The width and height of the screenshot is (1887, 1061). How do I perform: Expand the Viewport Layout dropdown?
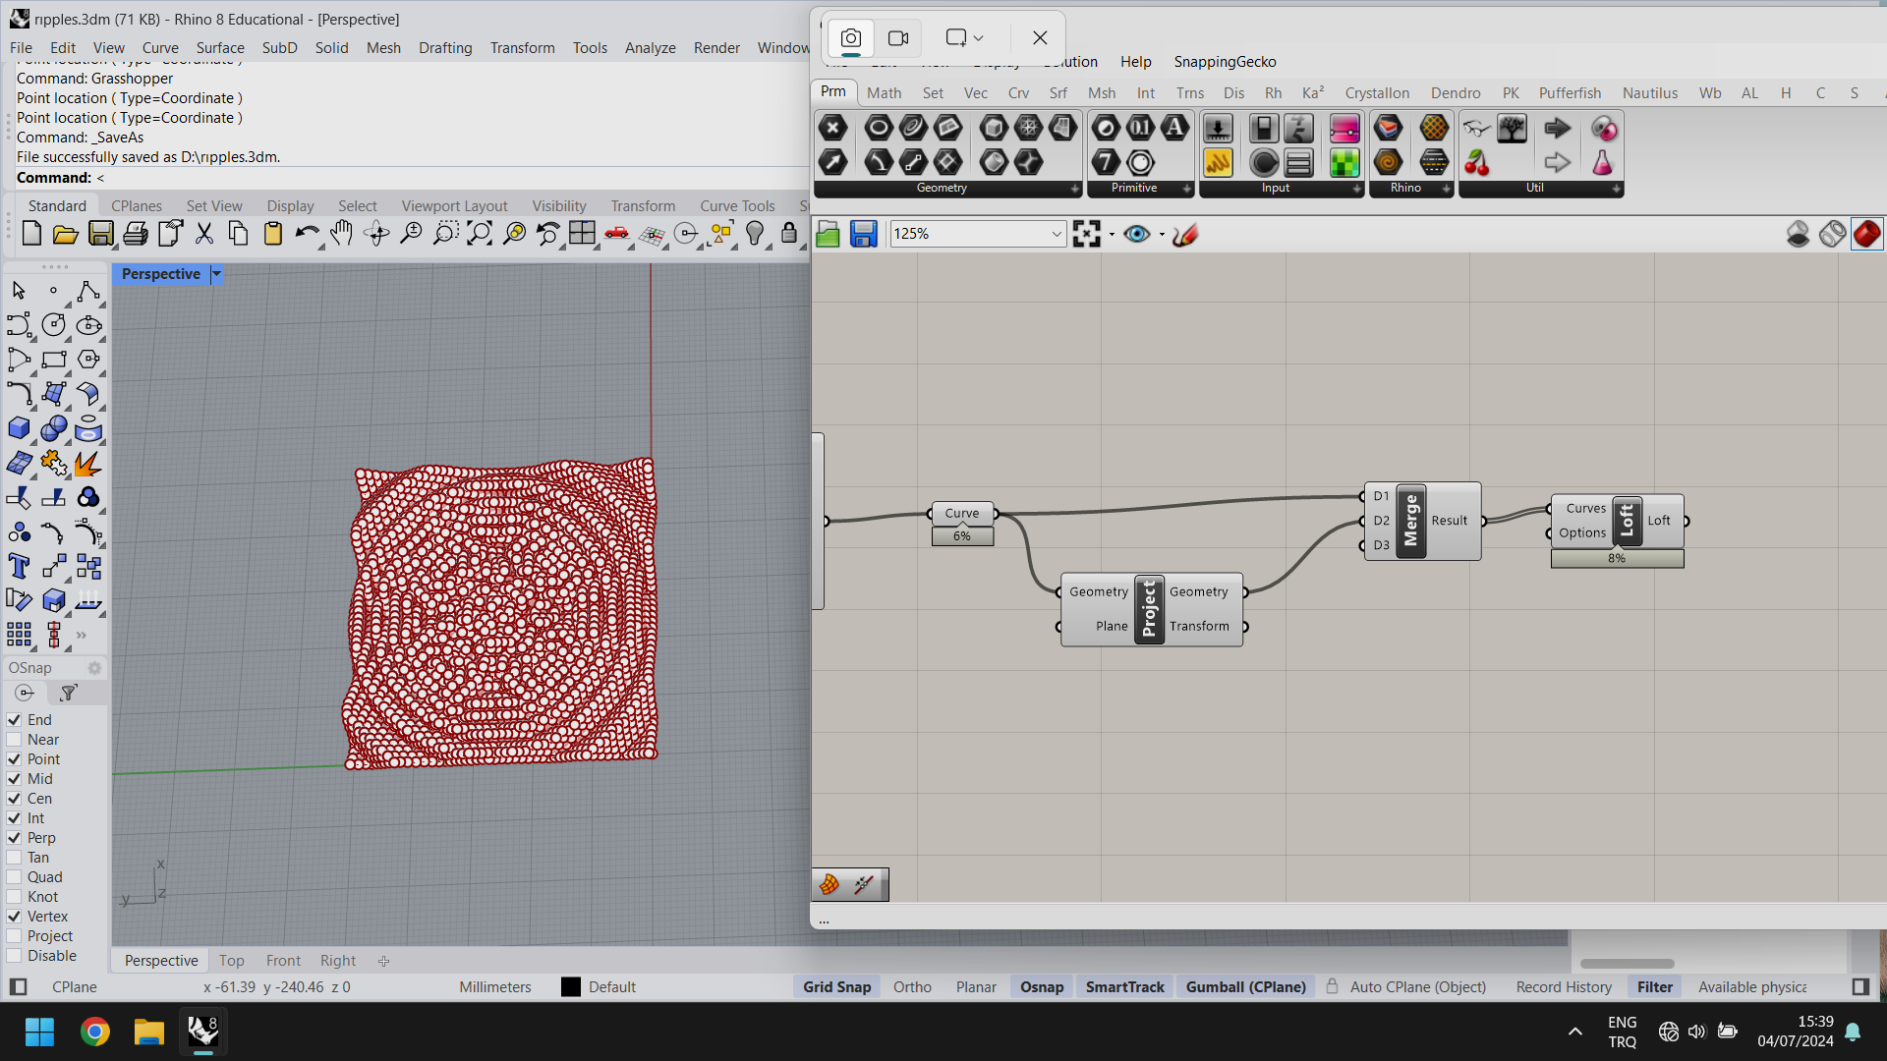[x=454, y=204]
